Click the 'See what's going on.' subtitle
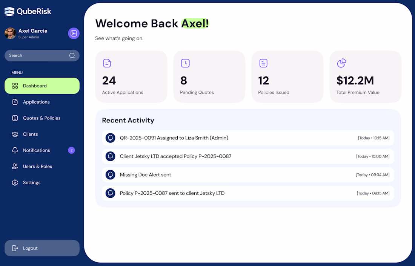Image resolution: width=415 pixels, height=266 pixels. (119, 38)
